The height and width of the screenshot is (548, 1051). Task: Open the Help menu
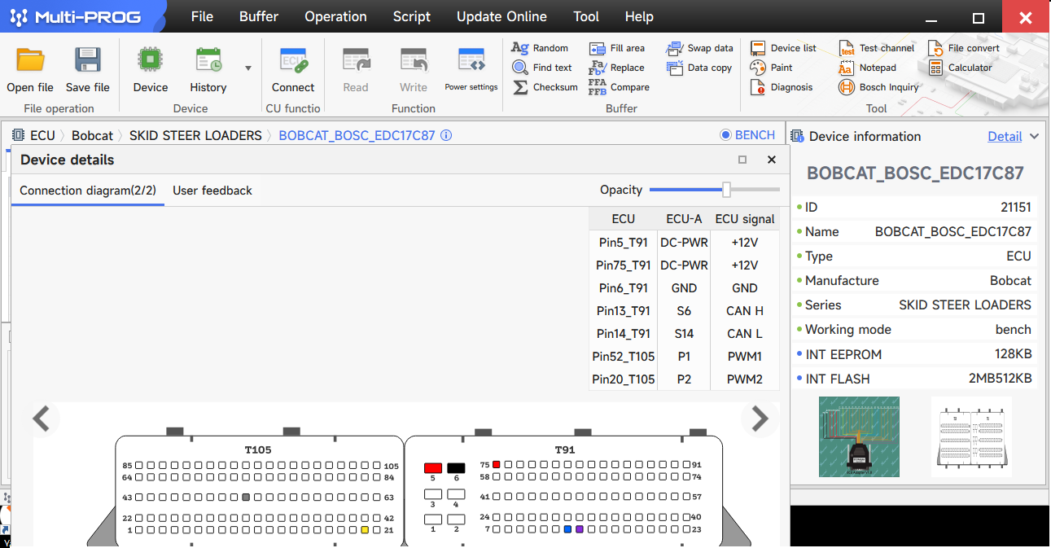[639, 16]
